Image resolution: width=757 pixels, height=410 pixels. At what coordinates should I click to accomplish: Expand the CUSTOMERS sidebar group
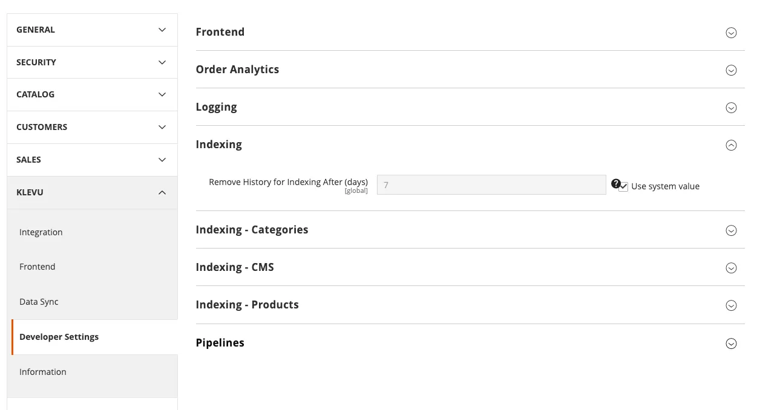pos(92,127)
